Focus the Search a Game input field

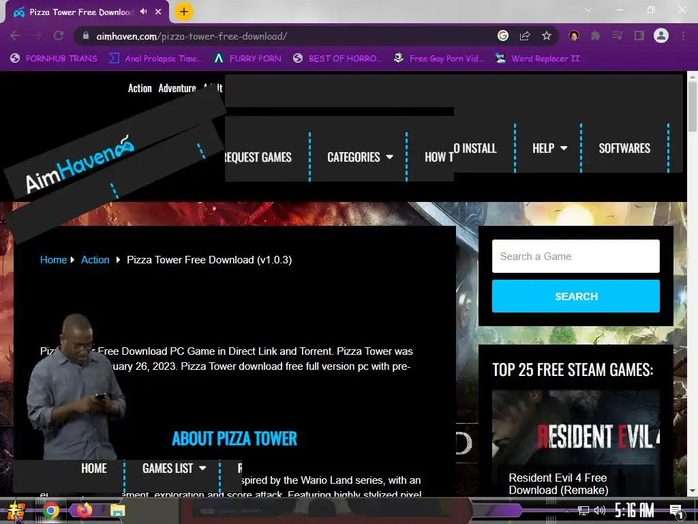[x=575, y=257]
